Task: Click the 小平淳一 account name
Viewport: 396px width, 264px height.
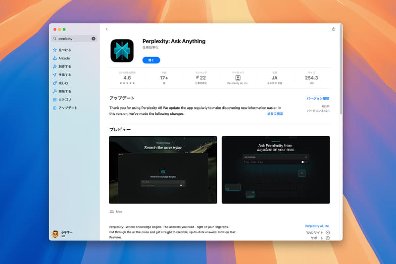Action: (67, 232)
